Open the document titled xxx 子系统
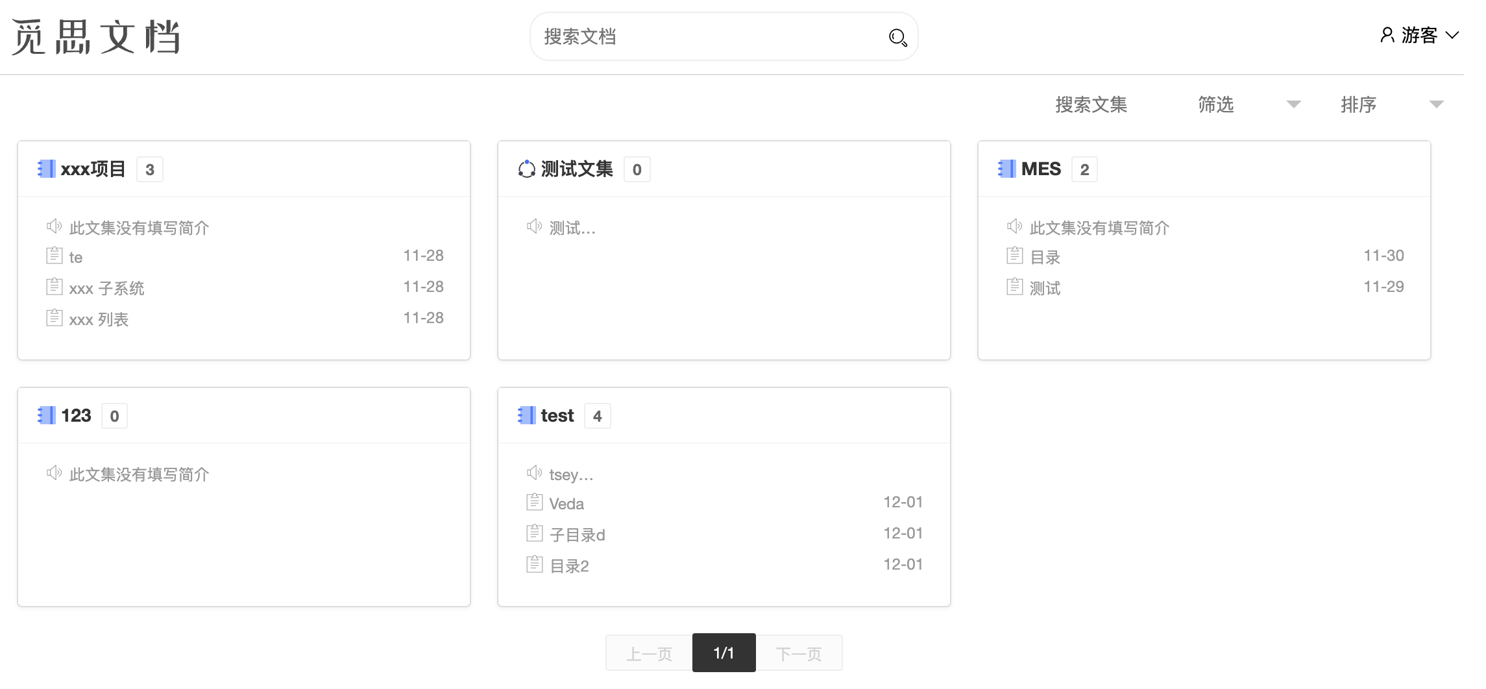1486x689 pixels. (x=107, y=287)
